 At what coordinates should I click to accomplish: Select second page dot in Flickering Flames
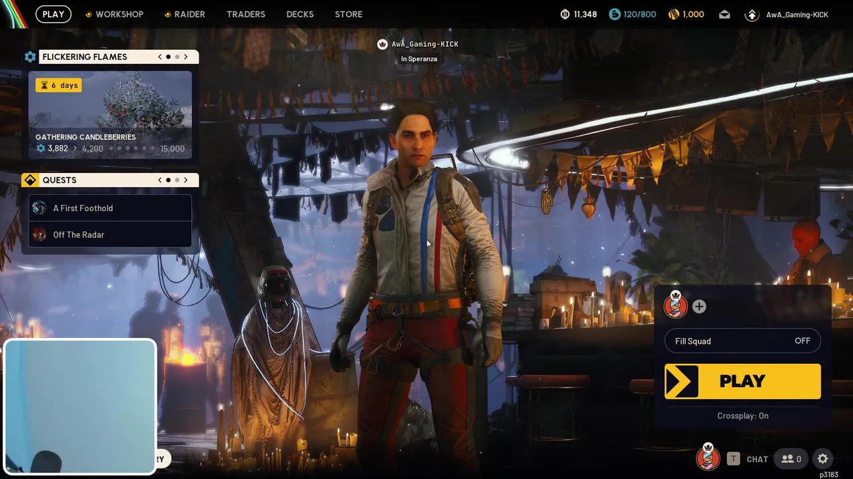point(177,57)
